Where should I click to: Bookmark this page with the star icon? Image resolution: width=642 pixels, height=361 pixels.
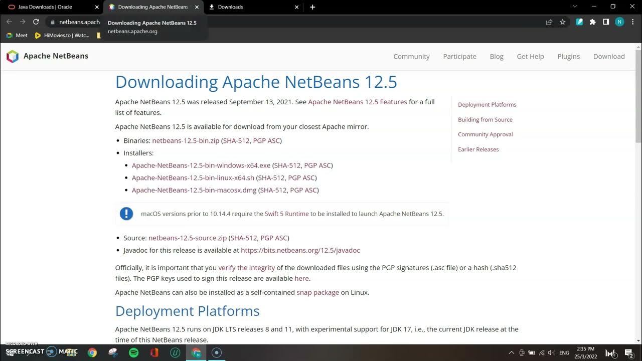[563, 22]
